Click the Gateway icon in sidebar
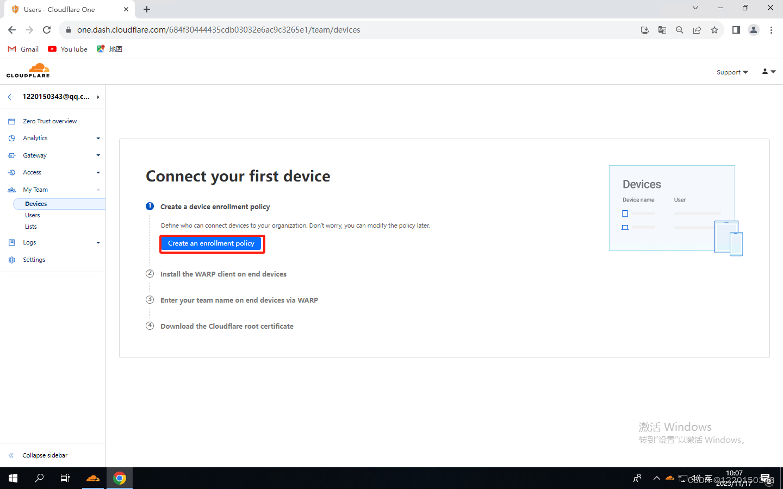 (11, 155)
